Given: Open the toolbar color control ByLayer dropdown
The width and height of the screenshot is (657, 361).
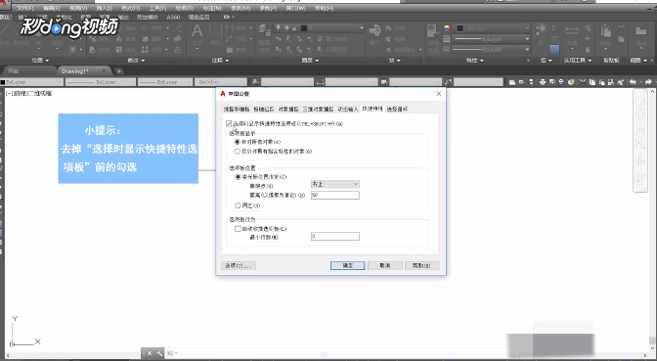Looking at the screenshot, I should point(32,82).
